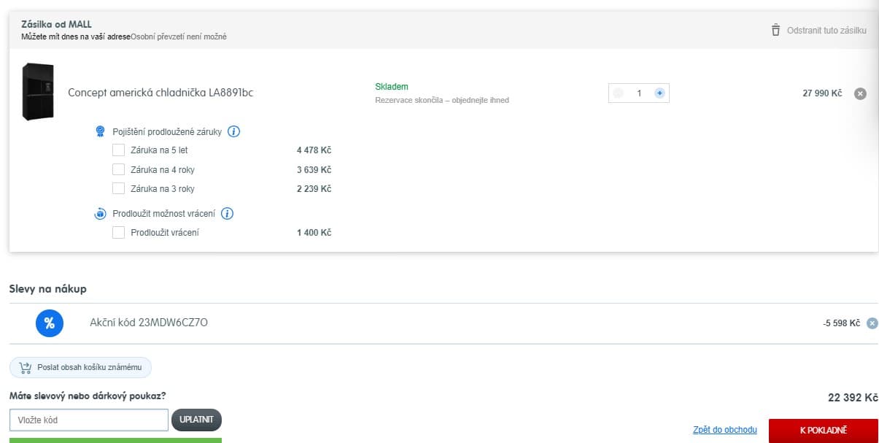
Task: Click Rezervace skončila reservation notice
Action: click(442, 100)
